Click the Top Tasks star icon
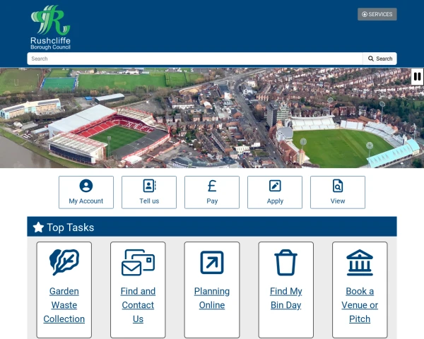424x339 pixels. point(38,227)
